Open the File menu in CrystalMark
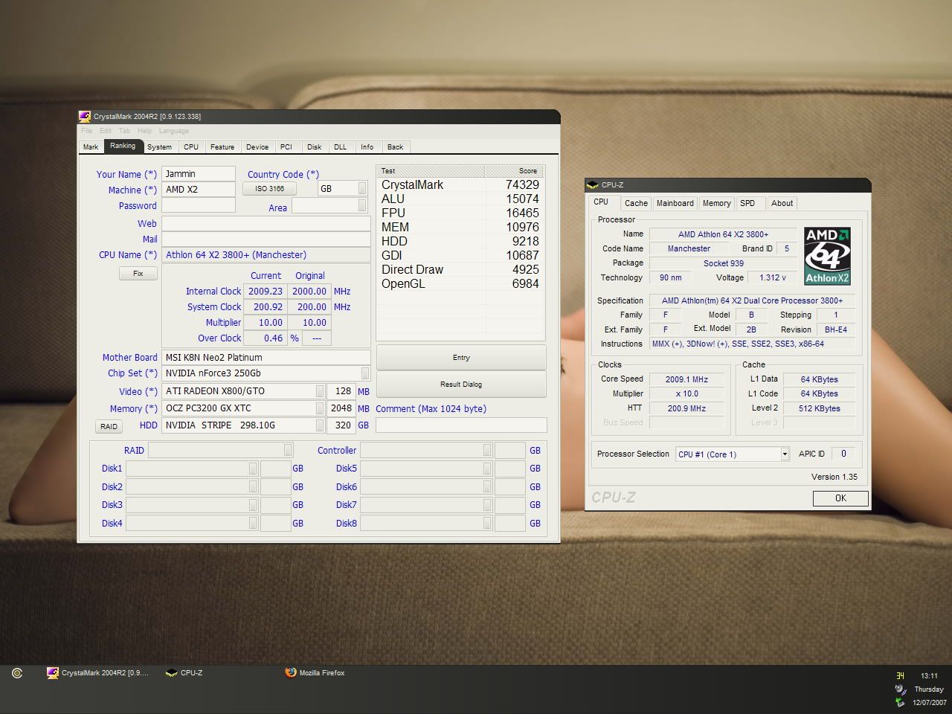The width and height of the screenshot is (952, 714). coord(87,131)
